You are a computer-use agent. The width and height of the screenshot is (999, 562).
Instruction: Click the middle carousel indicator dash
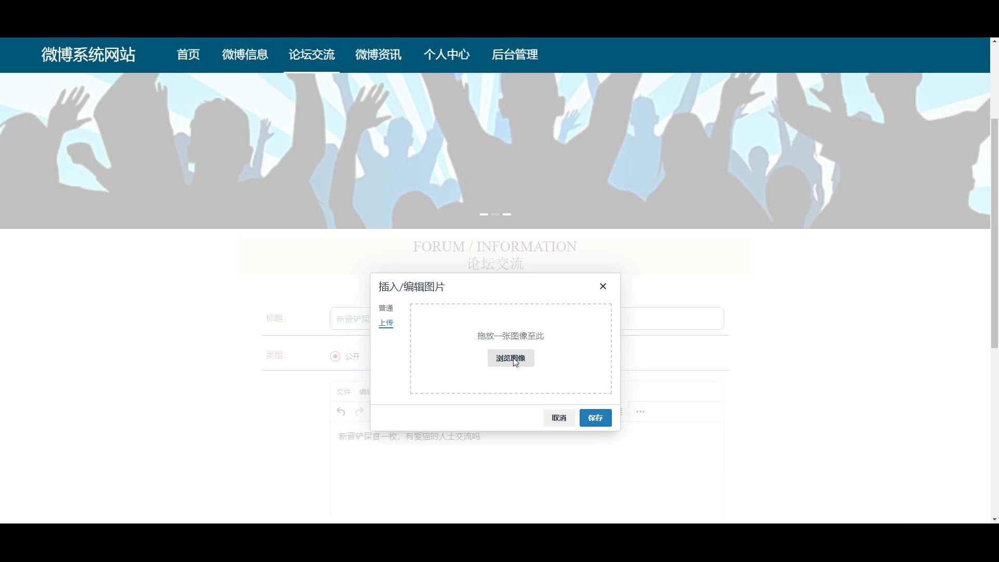tap(495, 214)
